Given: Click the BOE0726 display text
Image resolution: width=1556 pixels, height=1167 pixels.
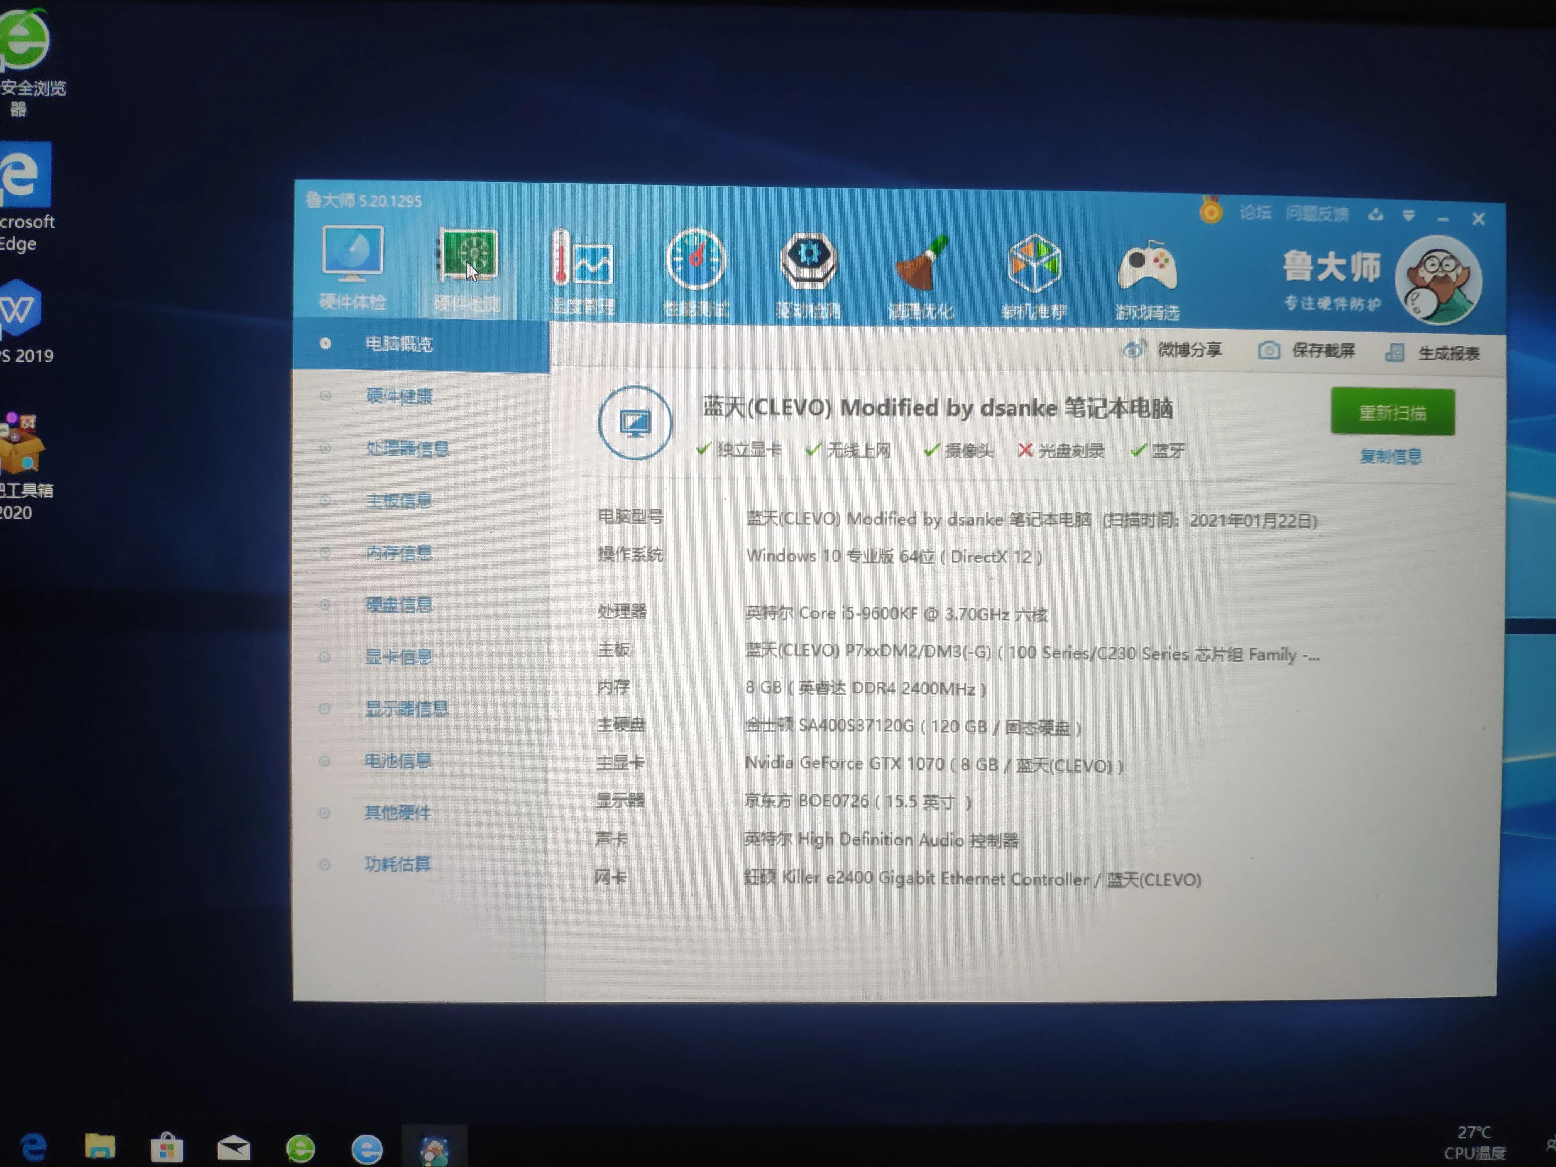Looking at the screenshot, I should (857, 801).
